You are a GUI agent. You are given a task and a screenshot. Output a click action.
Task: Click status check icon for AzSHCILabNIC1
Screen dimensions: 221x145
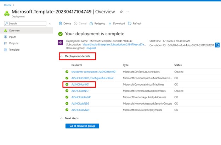[67, 91]
